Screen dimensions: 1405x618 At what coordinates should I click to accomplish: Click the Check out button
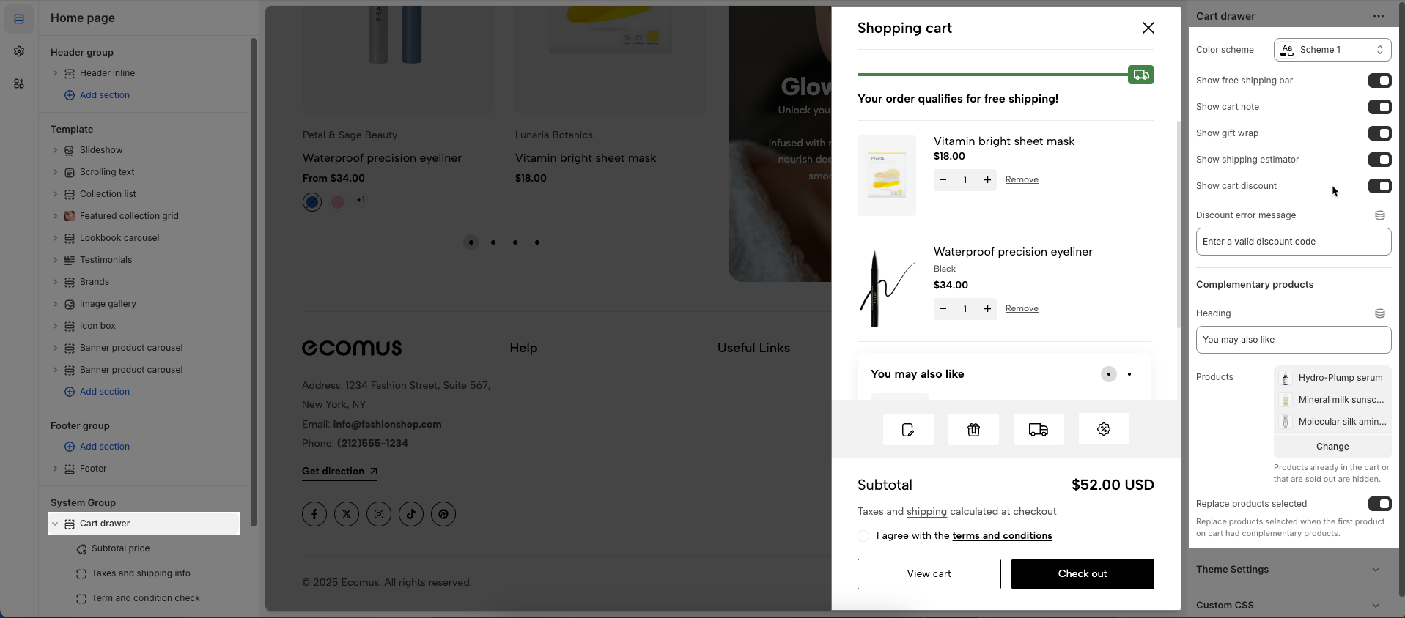tap(1083, 574)
